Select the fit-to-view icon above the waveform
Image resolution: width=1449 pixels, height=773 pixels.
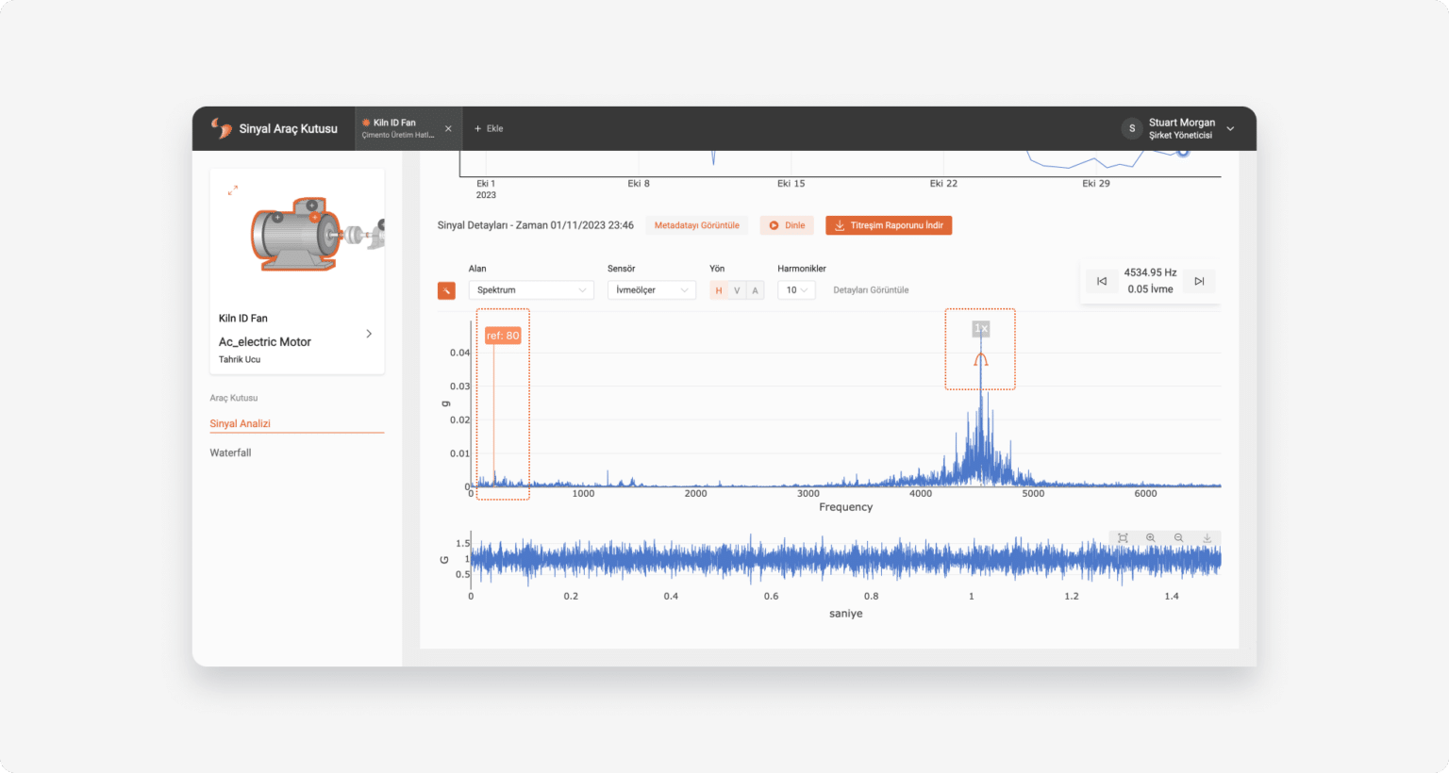pos(1123,537)
